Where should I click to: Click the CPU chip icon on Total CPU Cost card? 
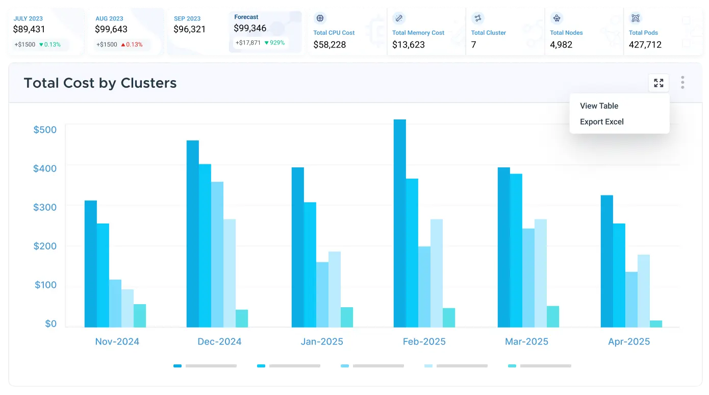(320, 18)
